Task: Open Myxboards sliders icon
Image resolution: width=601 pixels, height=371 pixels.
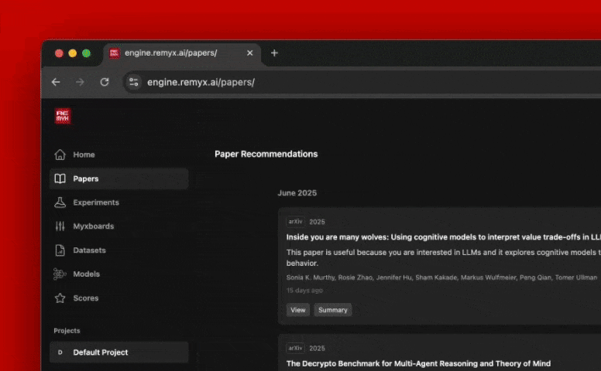Action: click(60, 226)
